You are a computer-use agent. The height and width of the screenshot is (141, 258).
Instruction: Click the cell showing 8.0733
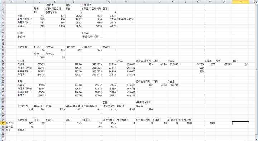173,85
